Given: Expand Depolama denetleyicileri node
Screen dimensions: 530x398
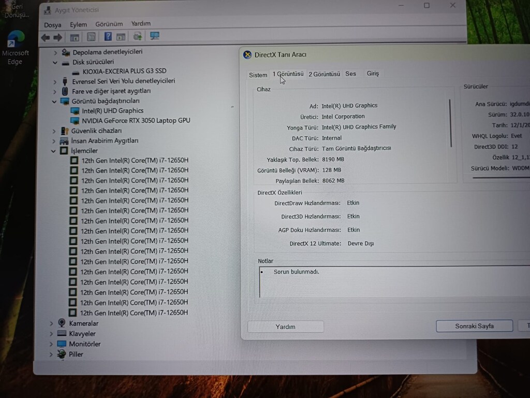Looking at the screenshot, I should tap(55, 53).
